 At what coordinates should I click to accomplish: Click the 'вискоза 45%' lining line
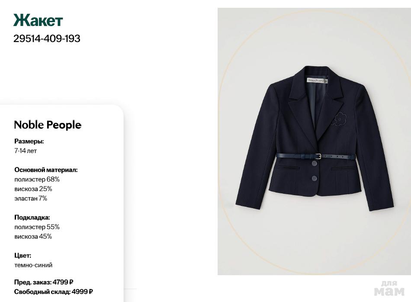[x=33, y=236]
